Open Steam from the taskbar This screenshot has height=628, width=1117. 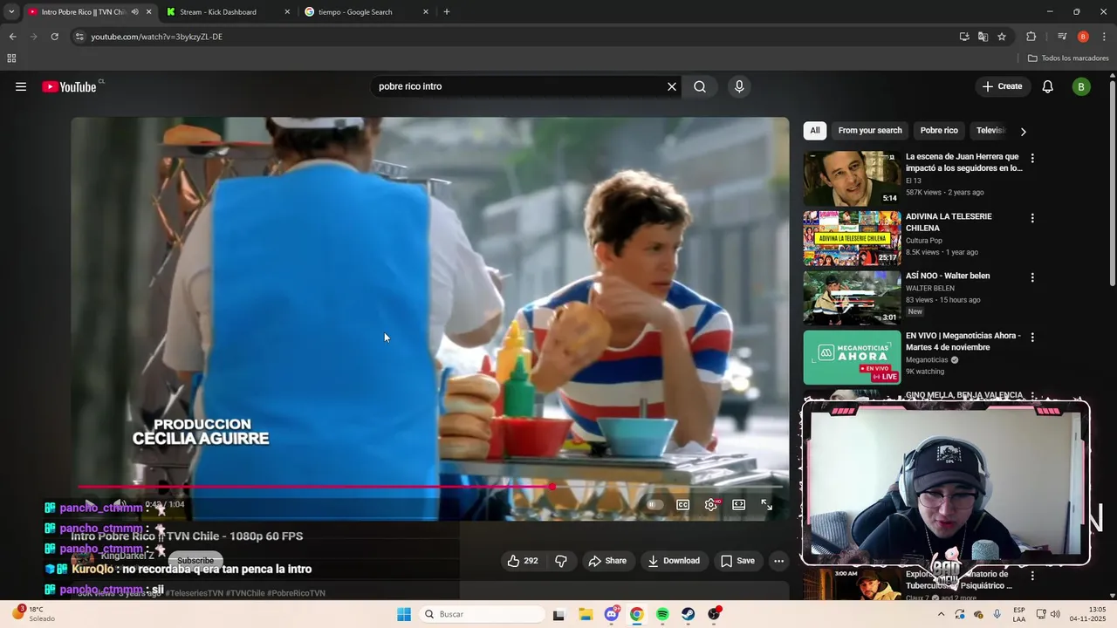point(689,614)
